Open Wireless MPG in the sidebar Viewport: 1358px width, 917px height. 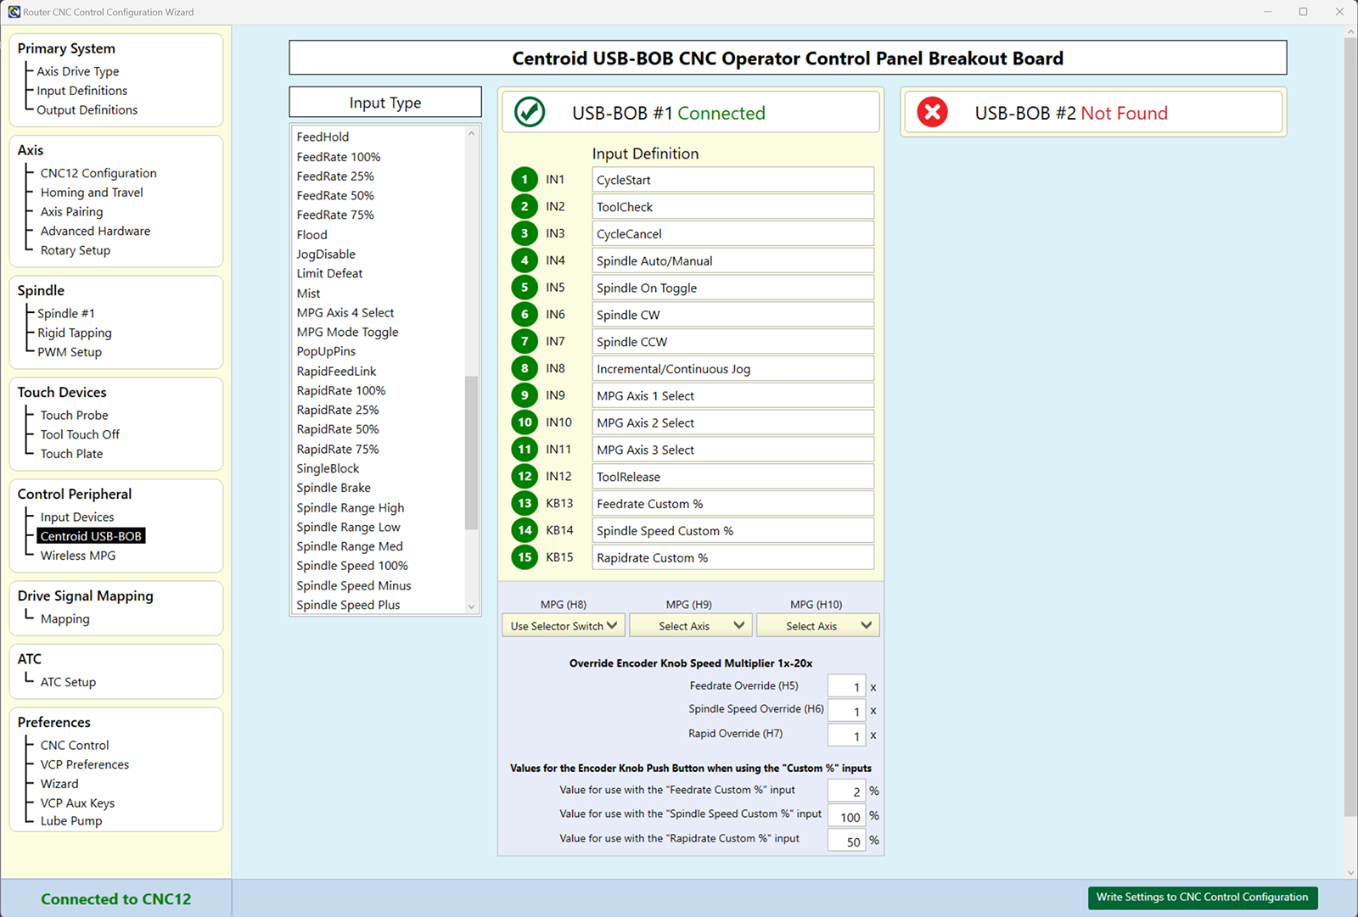pyautogui.click(x=78, y=556)
